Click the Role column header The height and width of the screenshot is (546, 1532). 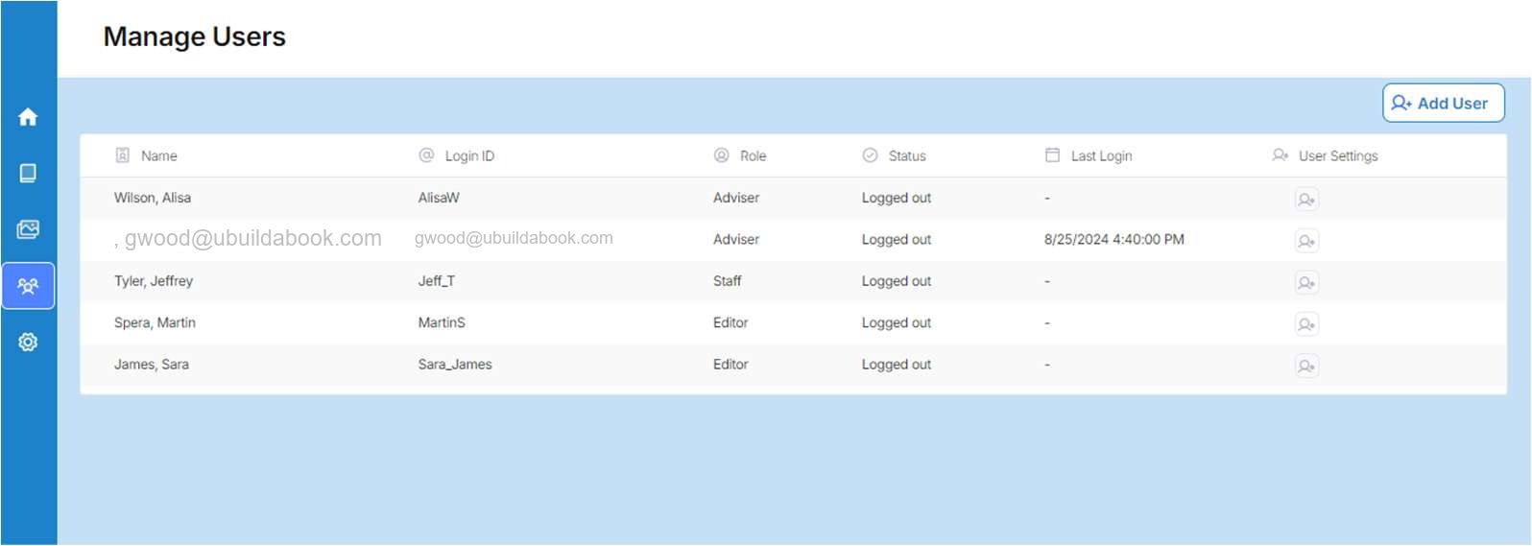753,155
